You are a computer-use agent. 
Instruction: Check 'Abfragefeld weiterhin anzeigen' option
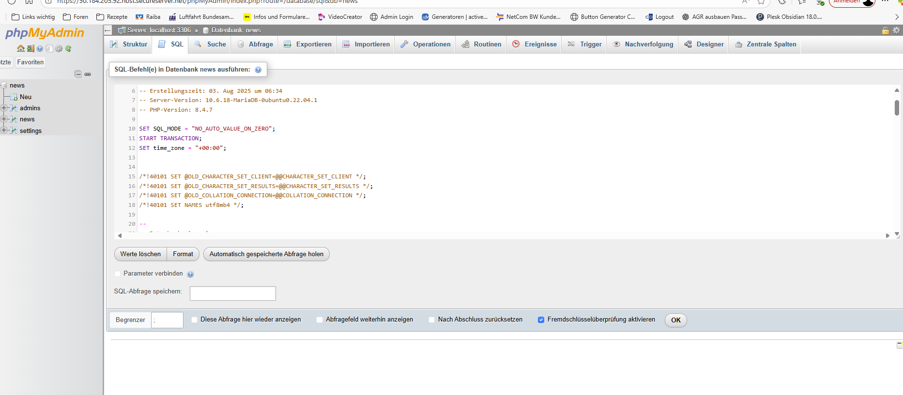[x=320, y=320]
